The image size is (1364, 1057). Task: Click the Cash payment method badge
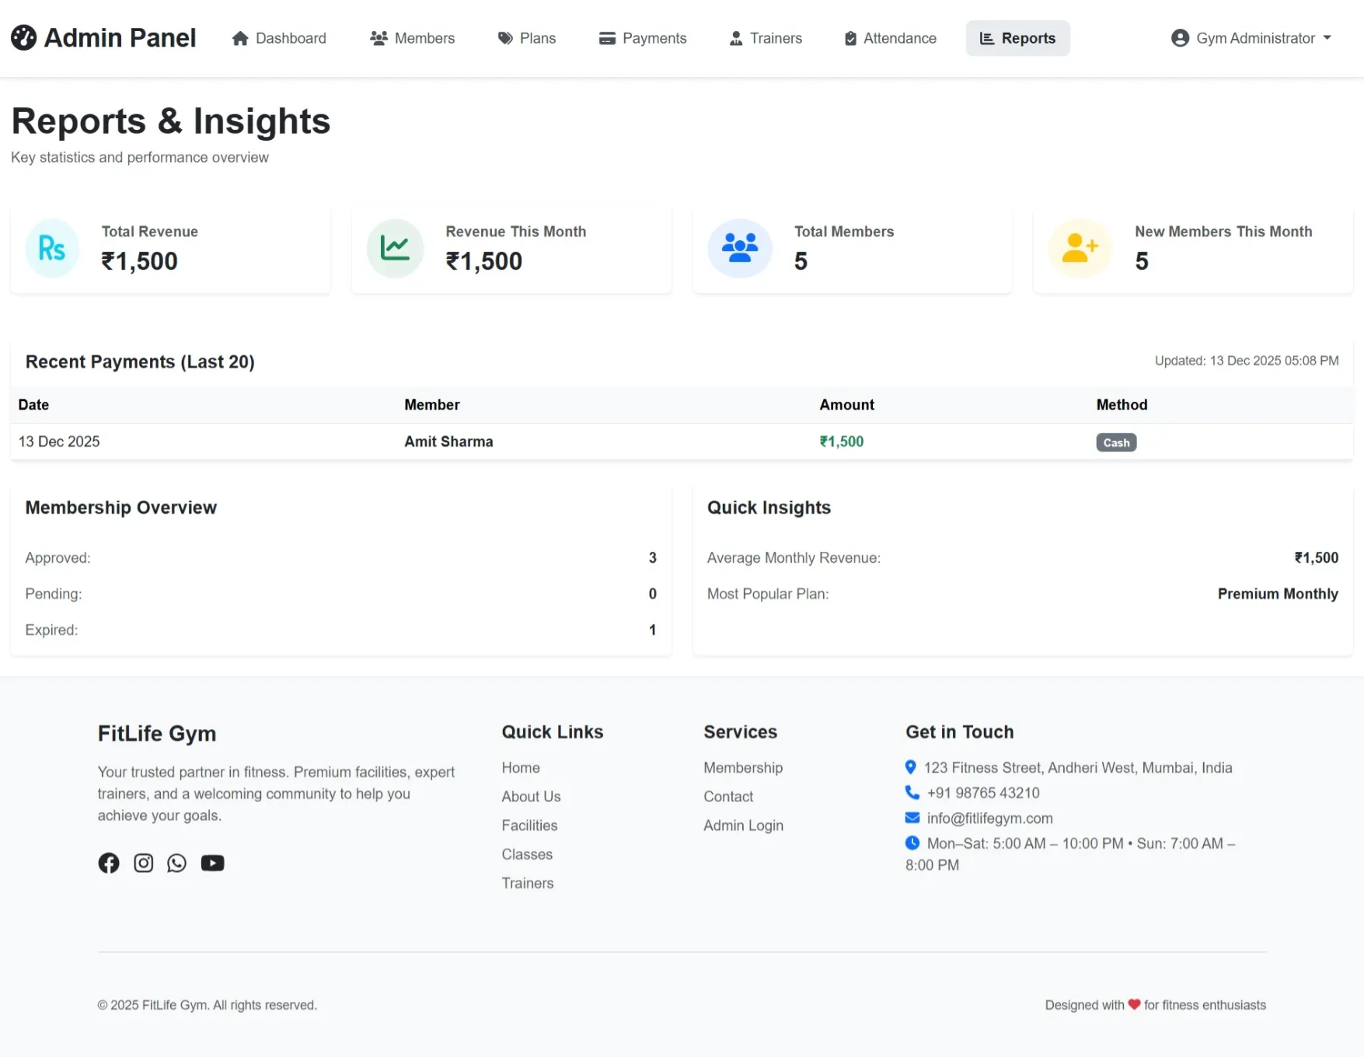(x=1116, y=441)
